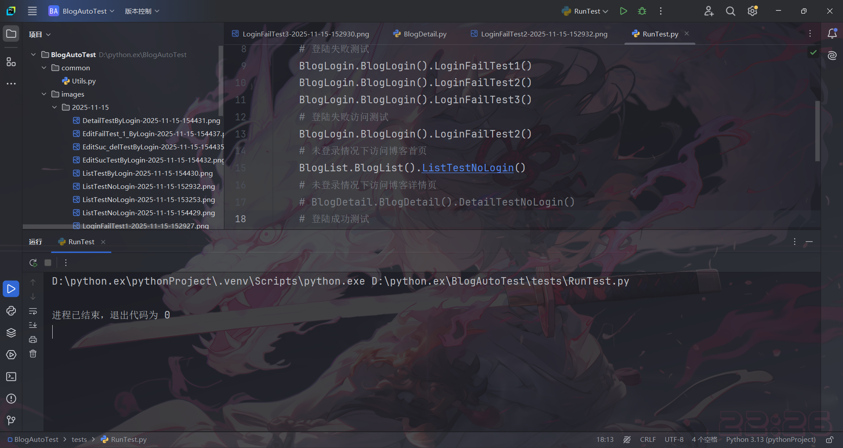Viewport: 843px width, 448px height.
Task: Open run toolbar more options
Action: [66, 263]
